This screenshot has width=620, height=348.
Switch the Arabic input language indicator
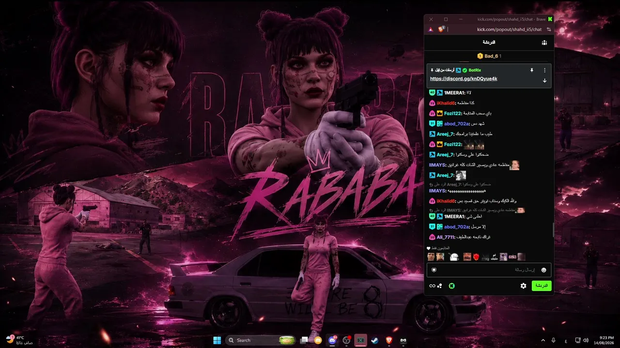[x=566, y=340]
